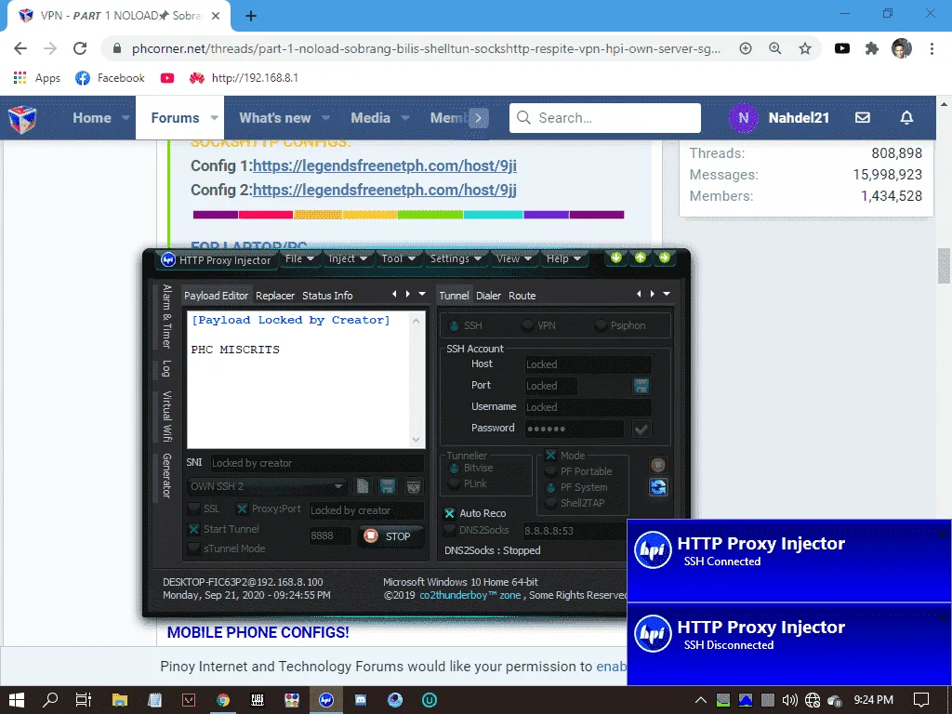The image size is (952, 714).
Task: Toggle the Start Tunnel checkbox
Action: point(194,529)
